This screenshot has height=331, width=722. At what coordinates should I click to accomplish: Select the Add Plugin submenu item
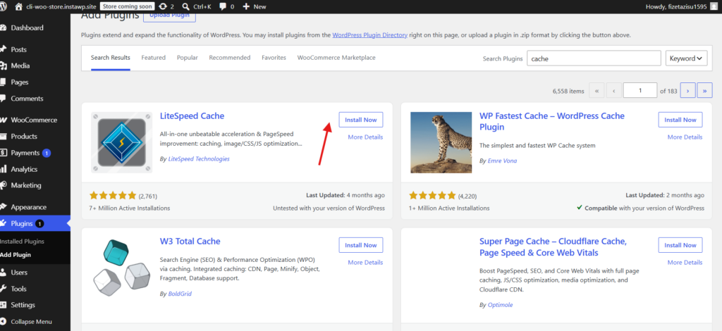(x=16, y=255)
